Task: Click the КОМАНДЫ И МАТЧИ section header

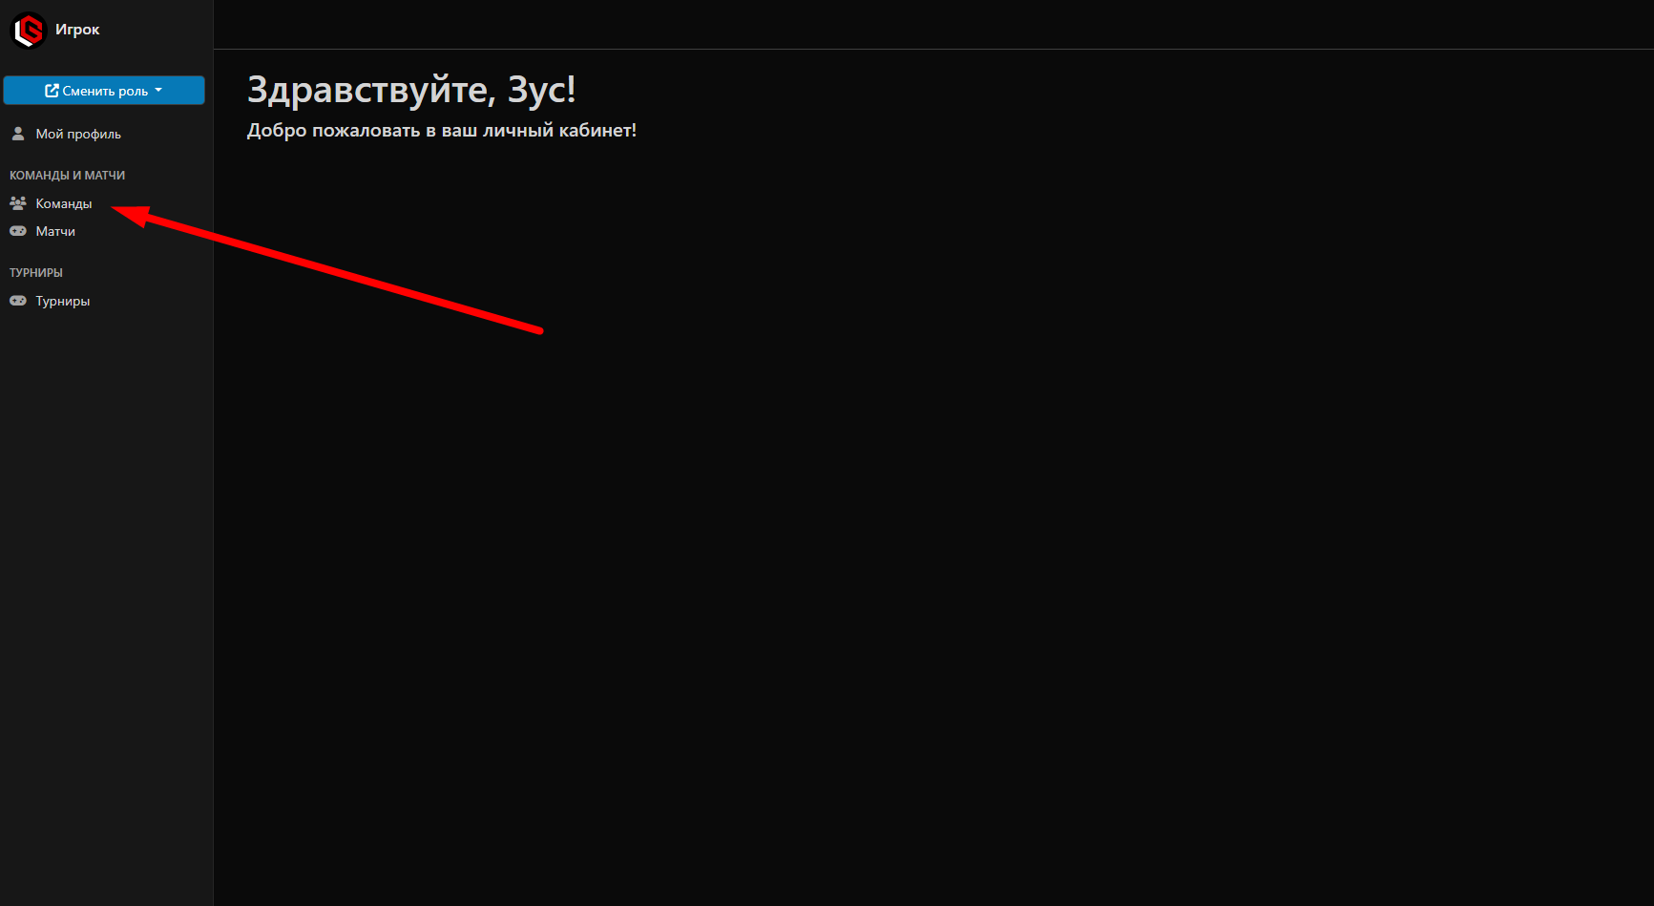Action: (67, 176)
